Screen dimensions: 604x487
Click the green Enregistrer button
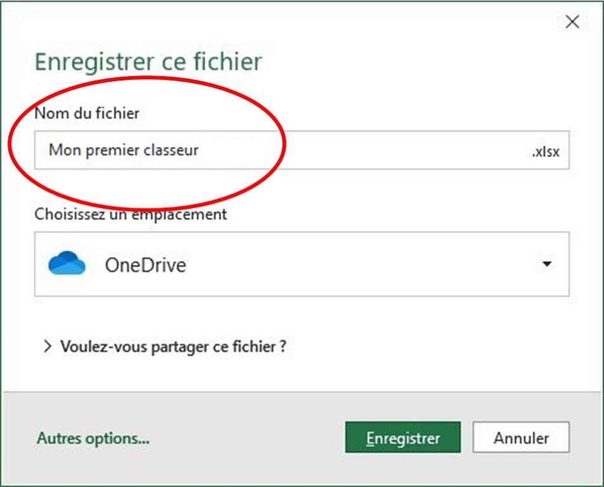(x=403, y=438)
